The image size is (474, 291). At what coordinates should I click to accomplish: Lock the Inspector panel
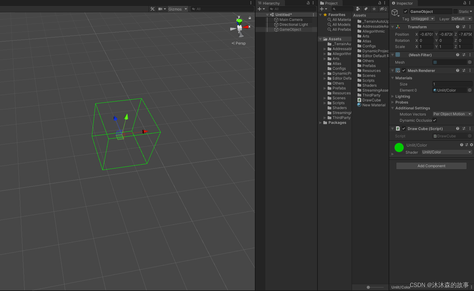pyautogui.click(x=465, y=3)
